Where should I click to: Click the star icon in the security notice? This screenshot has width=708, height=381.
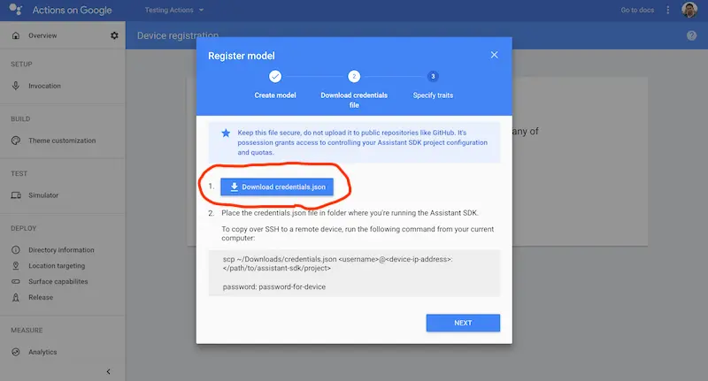coord(226,133)
